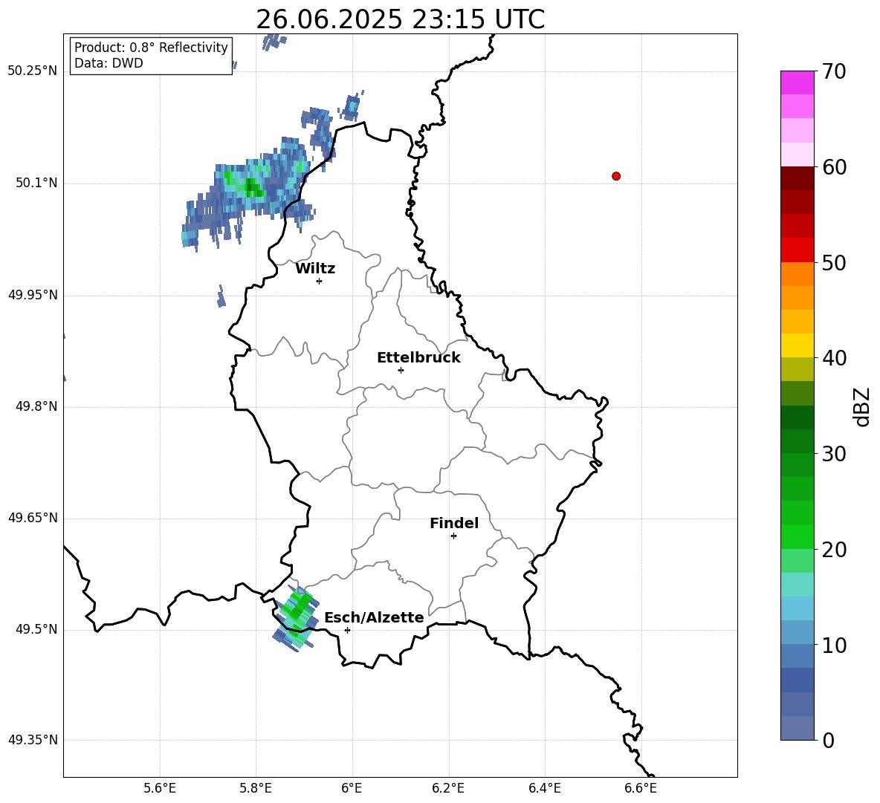Click the Wiltz station cross marker
This screenshot has width=880, height=803.
click(x=320, y=281)
